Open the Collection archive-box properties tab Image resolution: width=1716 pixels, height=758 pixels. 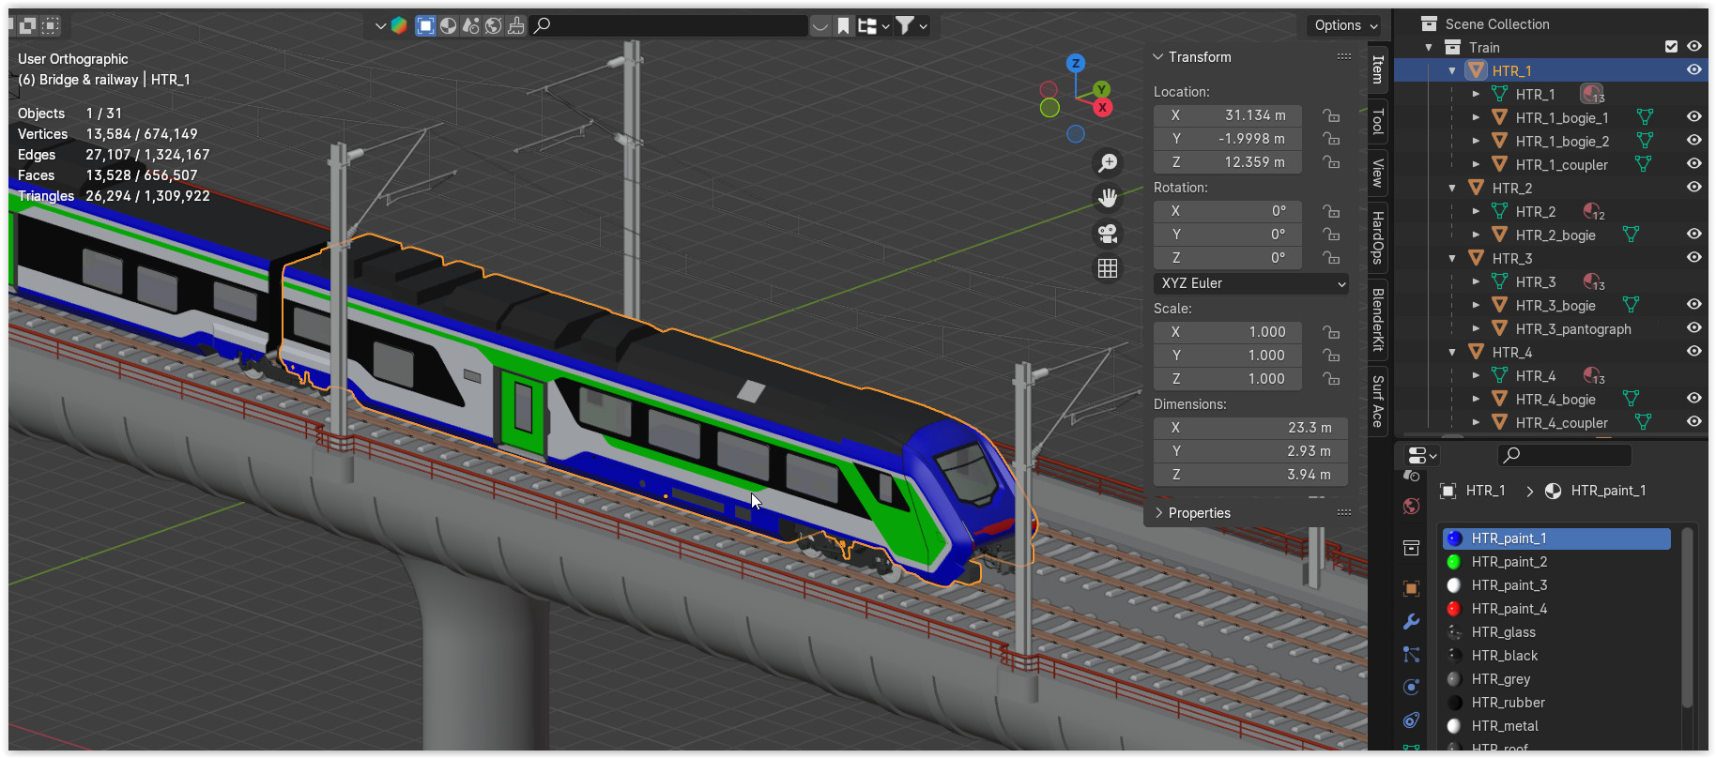[1411, 548]
